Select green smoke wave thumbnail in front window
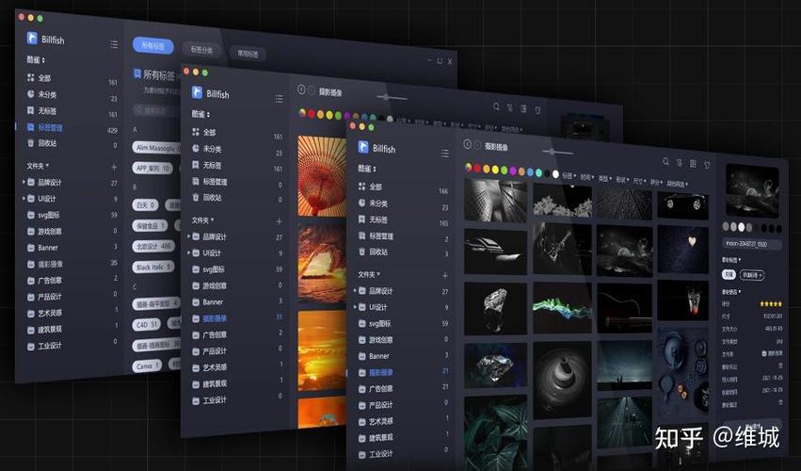 pos(562,309)
